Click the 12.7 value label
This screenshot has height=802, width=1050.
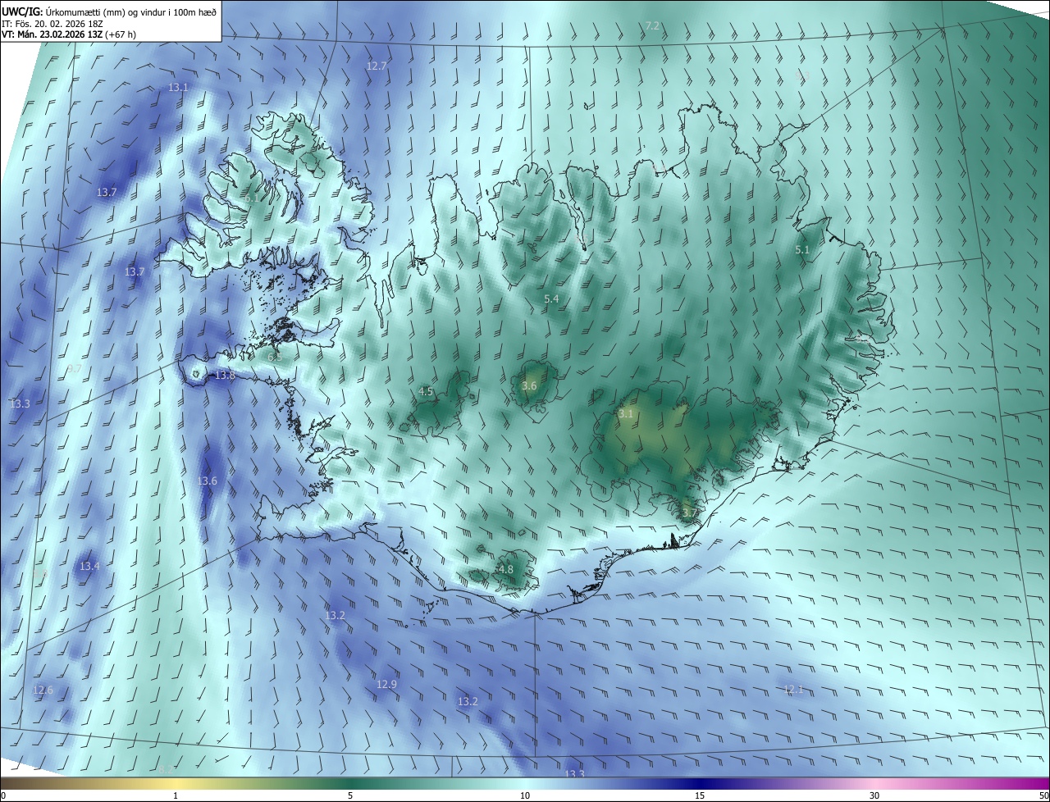(377, 66)
